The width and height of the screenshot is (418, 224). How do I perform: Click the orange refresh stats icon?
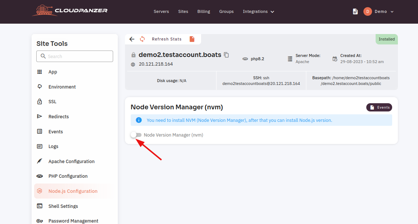pos(142,39)
